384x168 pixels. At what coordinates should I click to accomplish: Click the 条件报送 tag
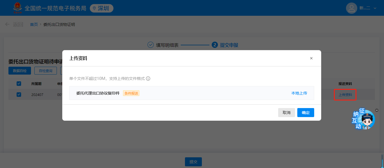click(131, 93)
